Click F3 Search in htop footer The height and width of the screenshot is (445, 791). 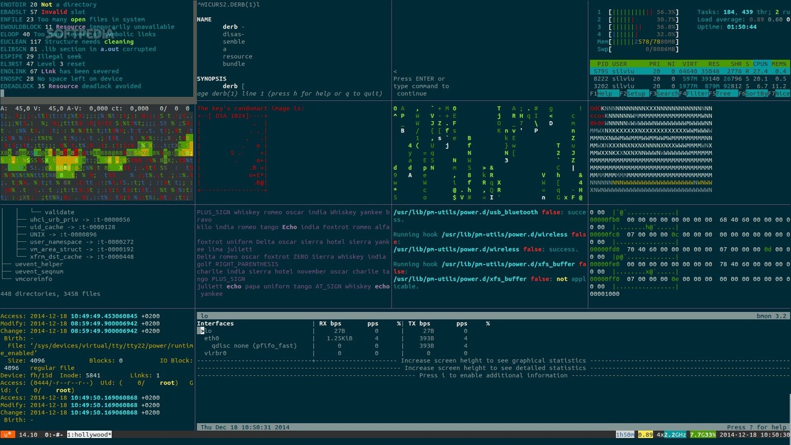667,93
